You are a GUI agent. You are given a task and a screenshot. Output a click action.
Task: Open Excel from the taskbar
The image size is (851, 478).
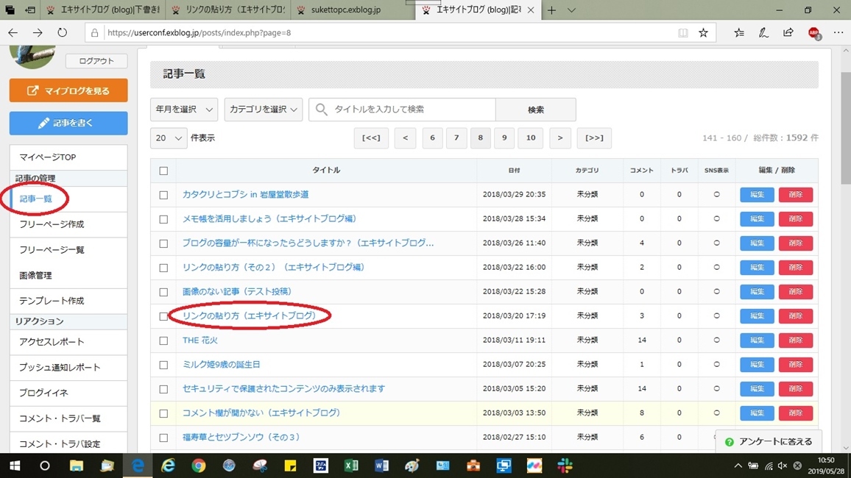(x=351, y=465)
